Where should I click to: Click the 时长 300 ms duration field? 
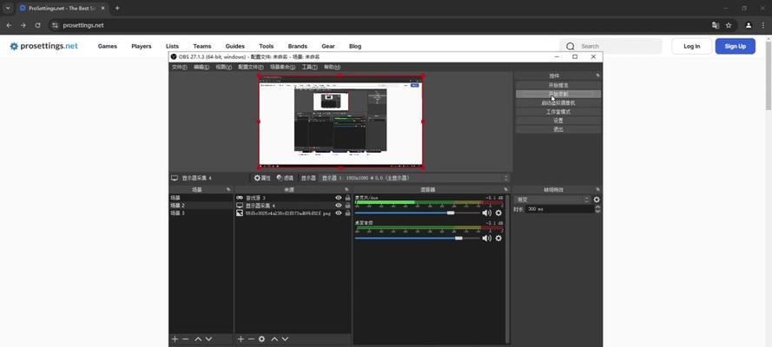click(x=560, y=209)
